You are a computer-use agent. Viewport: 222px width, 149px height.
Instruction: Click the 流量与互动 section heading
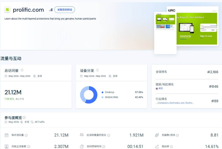tap(11, 58)
